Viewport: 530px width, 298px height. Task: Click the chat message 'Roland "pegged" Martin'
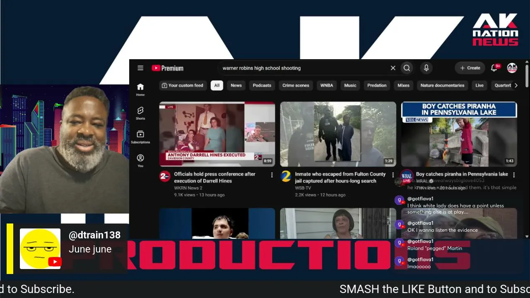click(435, 248)
